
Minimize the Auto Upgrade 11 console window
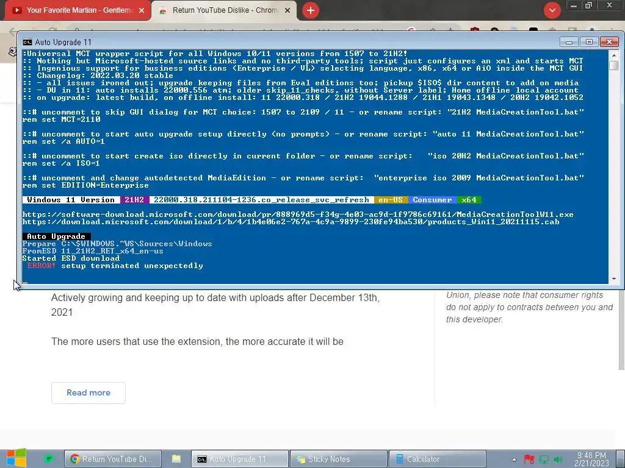click(x=569, y=42)
